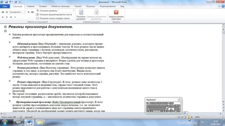Minimize the ribbon chevron
The width and height of the screenshot is (225, 126).
[x=219, y=6]
